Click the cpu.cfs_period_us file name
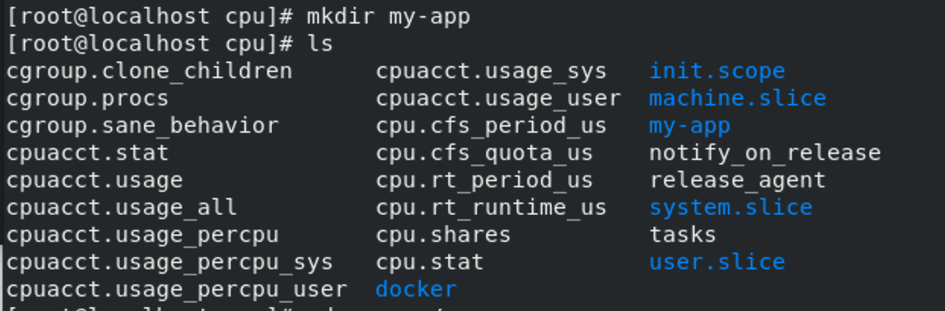 point(491,126)
